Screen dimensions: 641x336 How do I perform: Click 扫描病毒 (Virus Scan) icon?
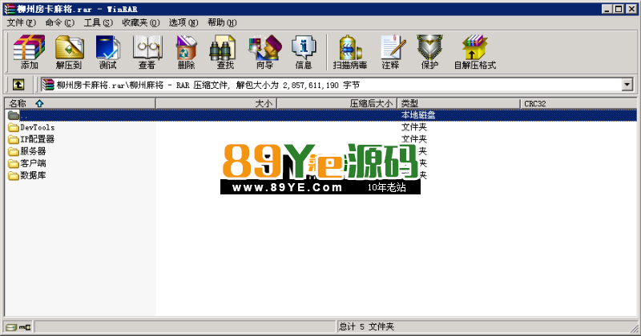click(x=350, y=52)
